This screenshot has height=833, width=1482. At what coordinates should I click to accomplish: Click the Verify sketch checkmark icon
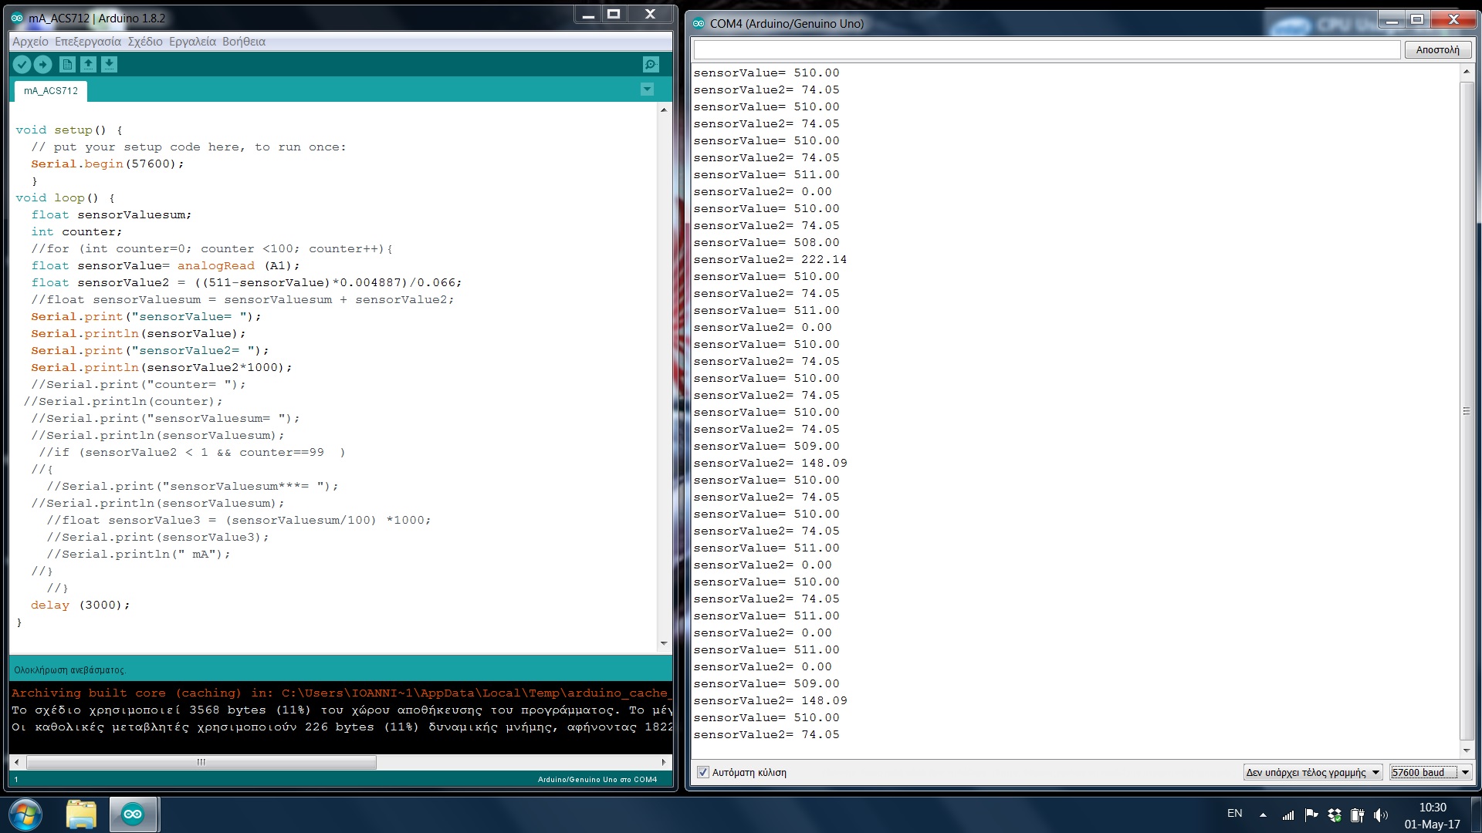point(22,65)
